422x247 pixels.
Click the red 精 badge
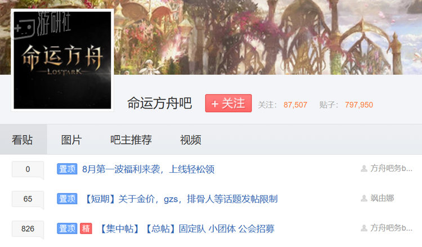click(x=86, y=228)
